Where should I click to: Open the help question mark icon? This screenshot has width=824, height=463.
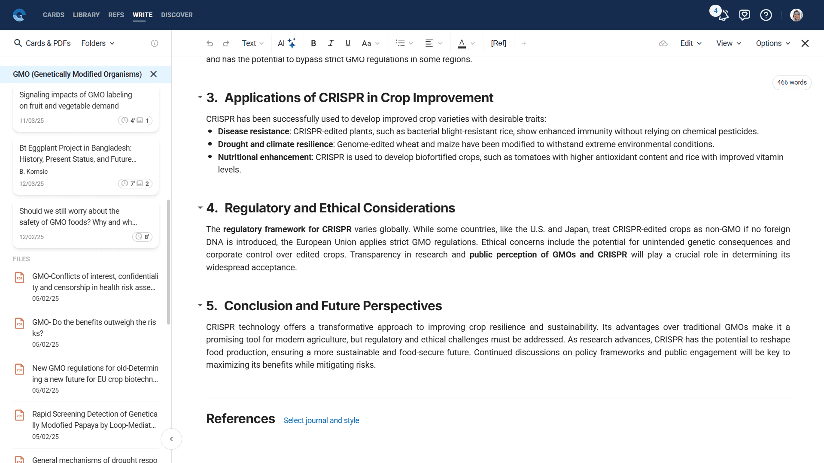pyautogui.click(x=766, y=15)
